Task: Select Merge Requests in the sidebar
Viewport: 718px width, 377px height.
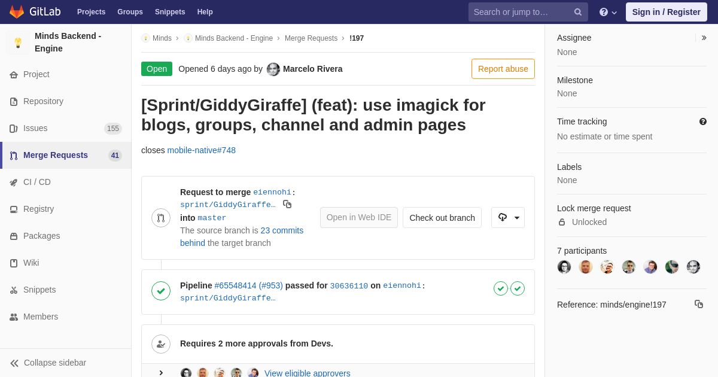Action: pos(66,155)
